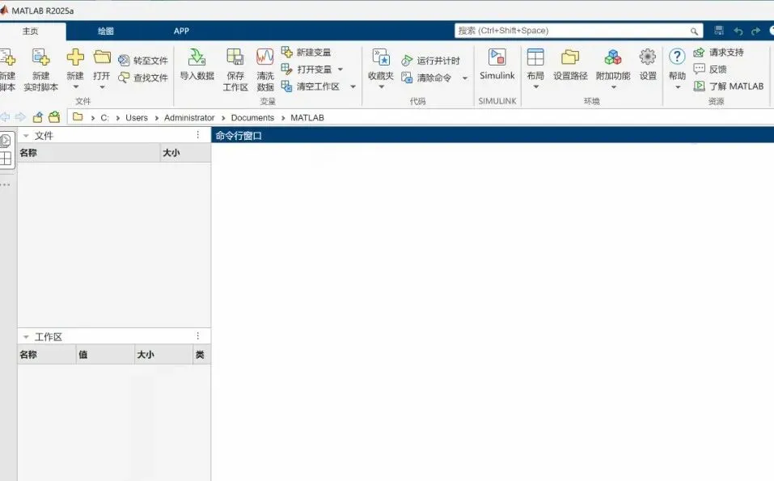Image resolution: width=774 pixels, height=481 pixels.
Task: Click Clear Workspace (清空工作区)
Action: (x=311, y=86)
